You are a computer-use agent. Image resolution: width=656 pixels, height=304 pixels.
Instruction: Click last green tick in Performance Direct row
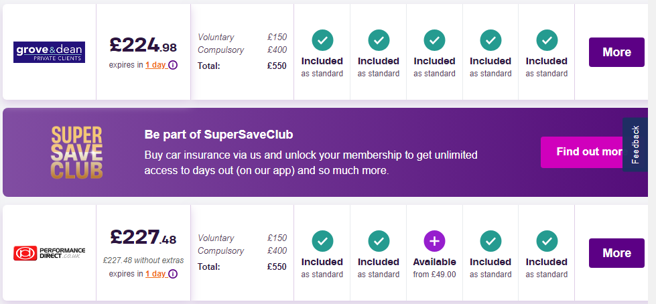[547, 241]
